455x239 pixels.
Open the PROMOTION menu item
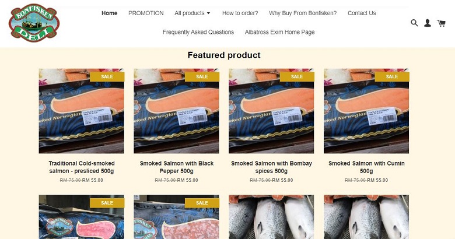point(146,13)
